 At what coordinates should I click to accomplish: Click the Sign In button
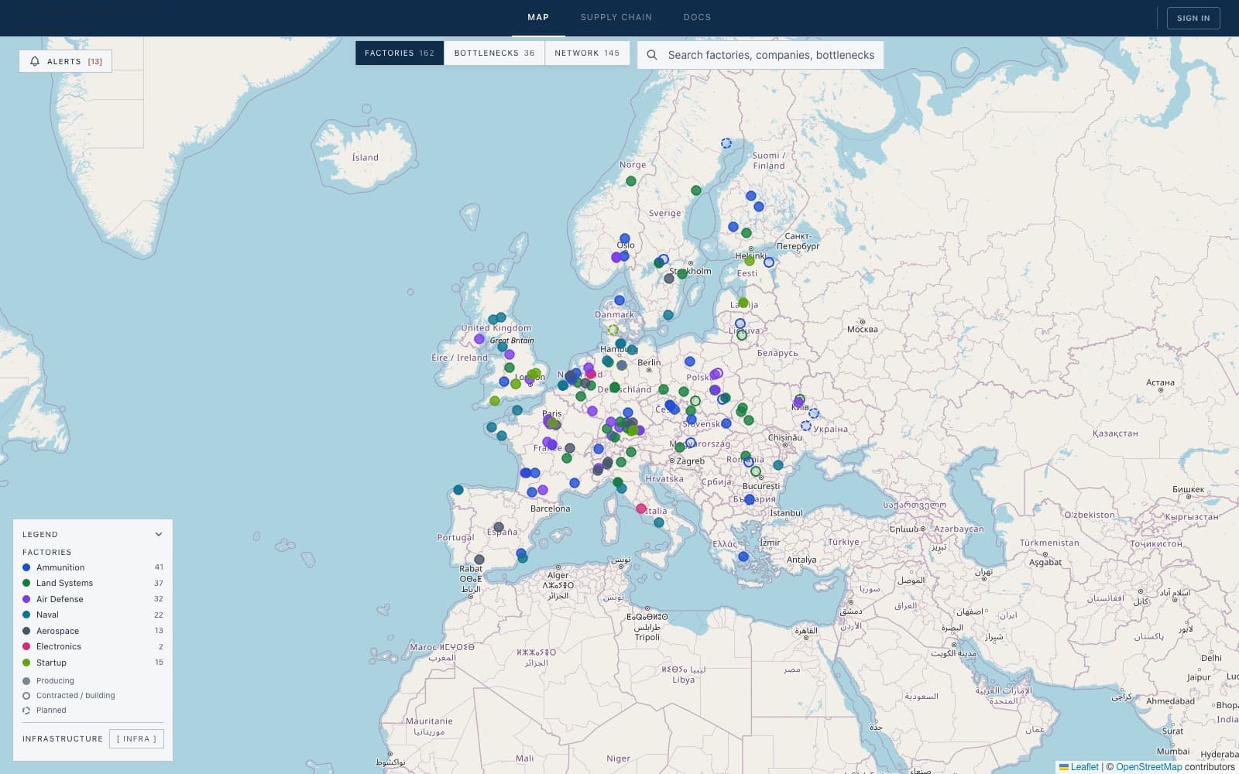coord(1193,18)
